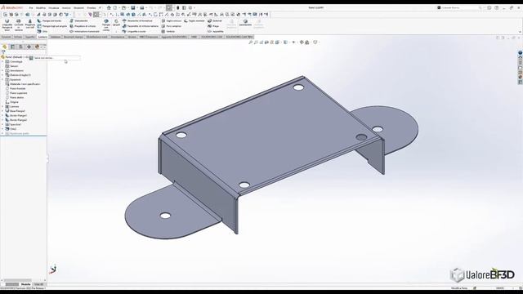Expand the Specchia1 feature node
Image resolution: width=523 pixels, height=294 pixels.
point(2,124)
